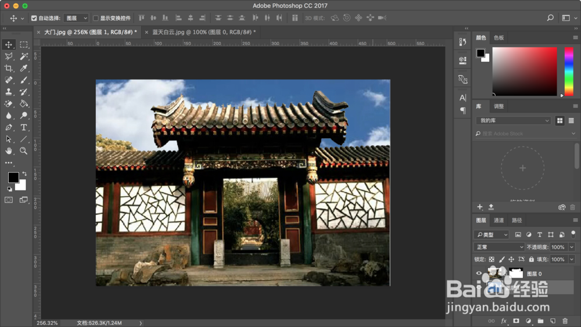Toggle lock position
This screenshot has height=327, width=581.
click(x=511, y=259)
